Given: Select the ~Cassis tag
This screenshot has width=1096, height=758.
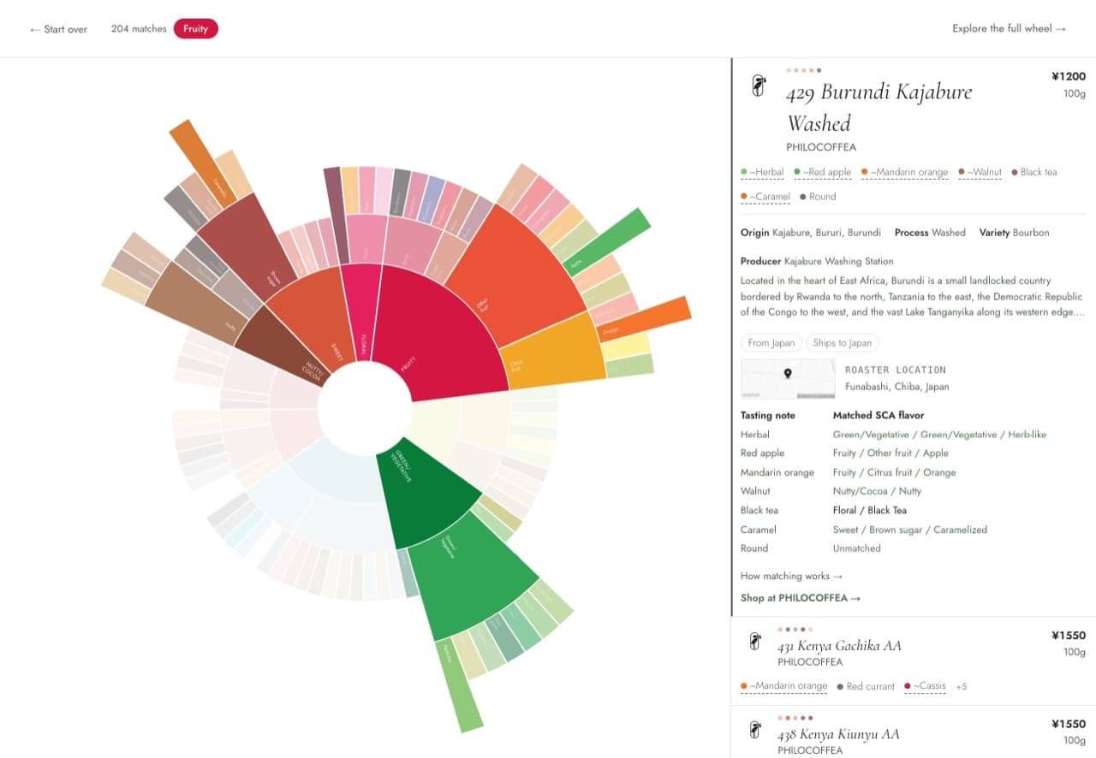Looking at the screenshot, I should point(925,686).
